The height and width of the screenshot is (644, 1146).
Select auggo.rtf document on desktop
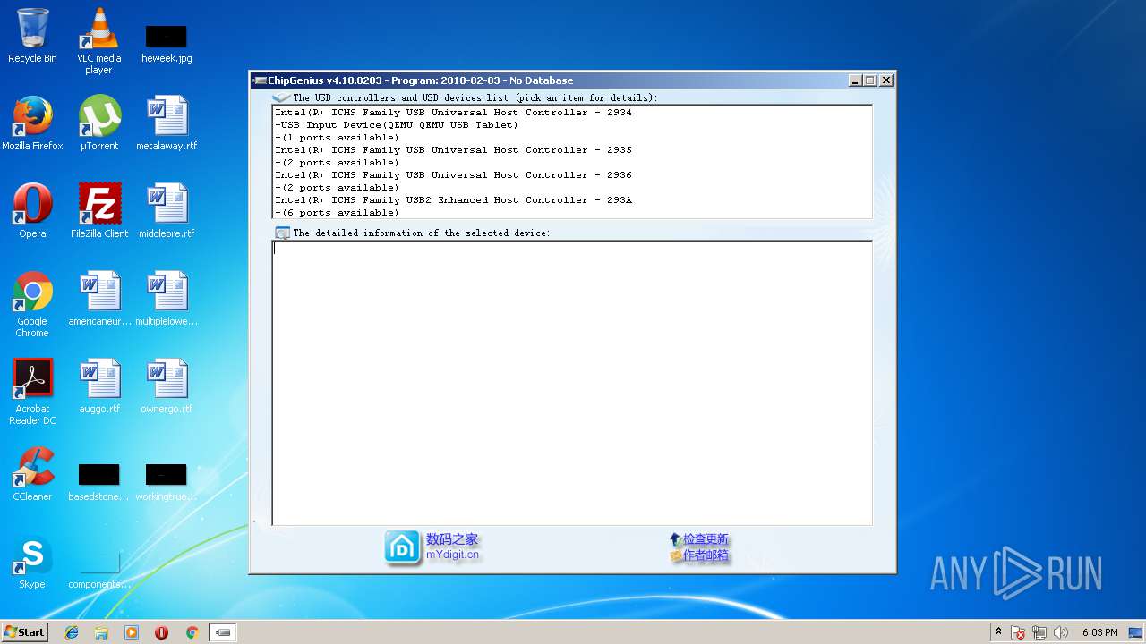pos(99,386)
